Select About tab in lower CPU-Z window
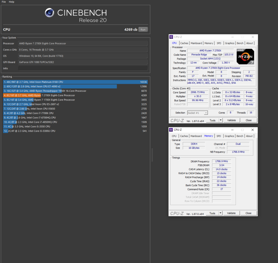 [x=249, y=136]
